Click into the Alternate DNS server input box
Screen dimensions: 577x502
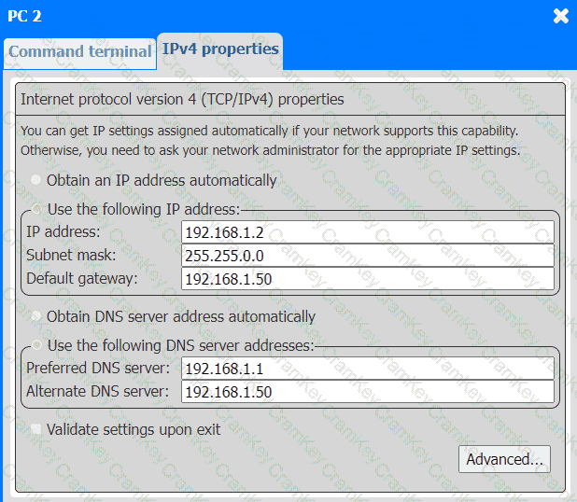(x=368, y=392)
